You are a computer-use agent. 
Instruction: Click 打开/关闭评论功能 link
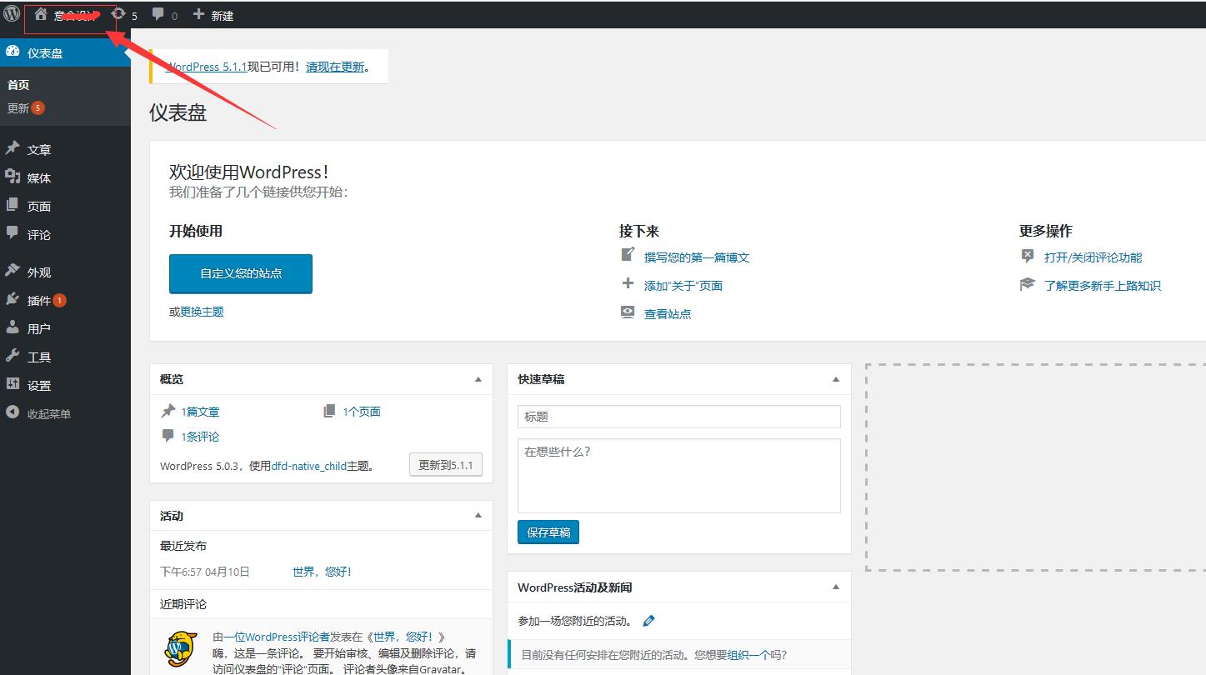pos(1093,257)
